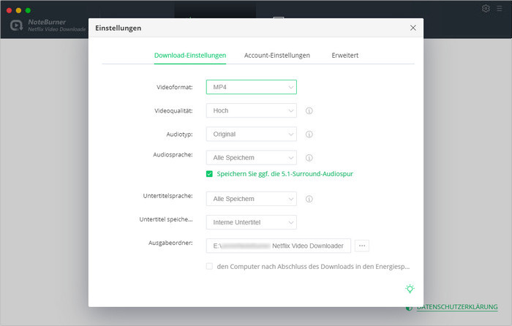This screenshot has height=326, width=512.
Task: Close the Einstellungen dialog
Action: click(413, 28)
